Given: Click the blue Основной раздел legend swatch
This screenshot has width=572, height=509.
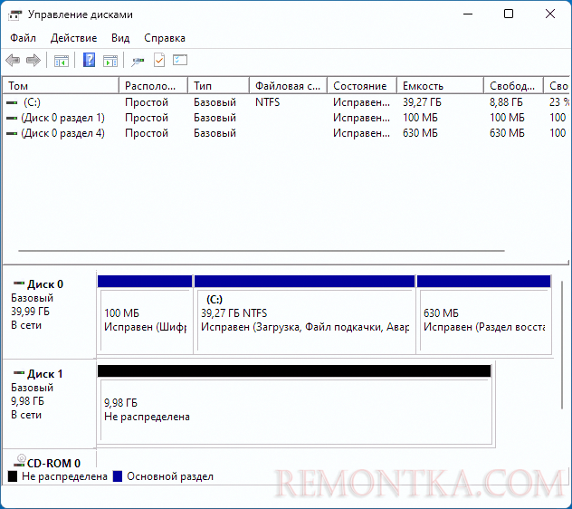Looking at the screenshot, I should tap(118, 476).
